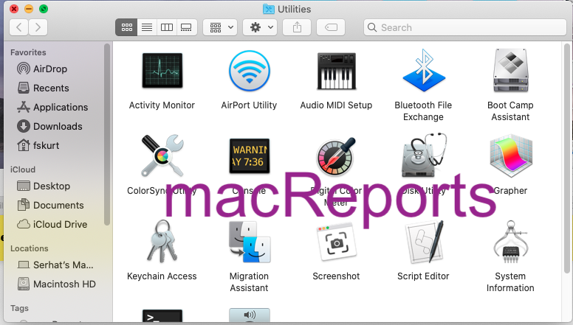573x325 pixels.
Task: Expand the gear Action menu
Action: coord(260,27)
